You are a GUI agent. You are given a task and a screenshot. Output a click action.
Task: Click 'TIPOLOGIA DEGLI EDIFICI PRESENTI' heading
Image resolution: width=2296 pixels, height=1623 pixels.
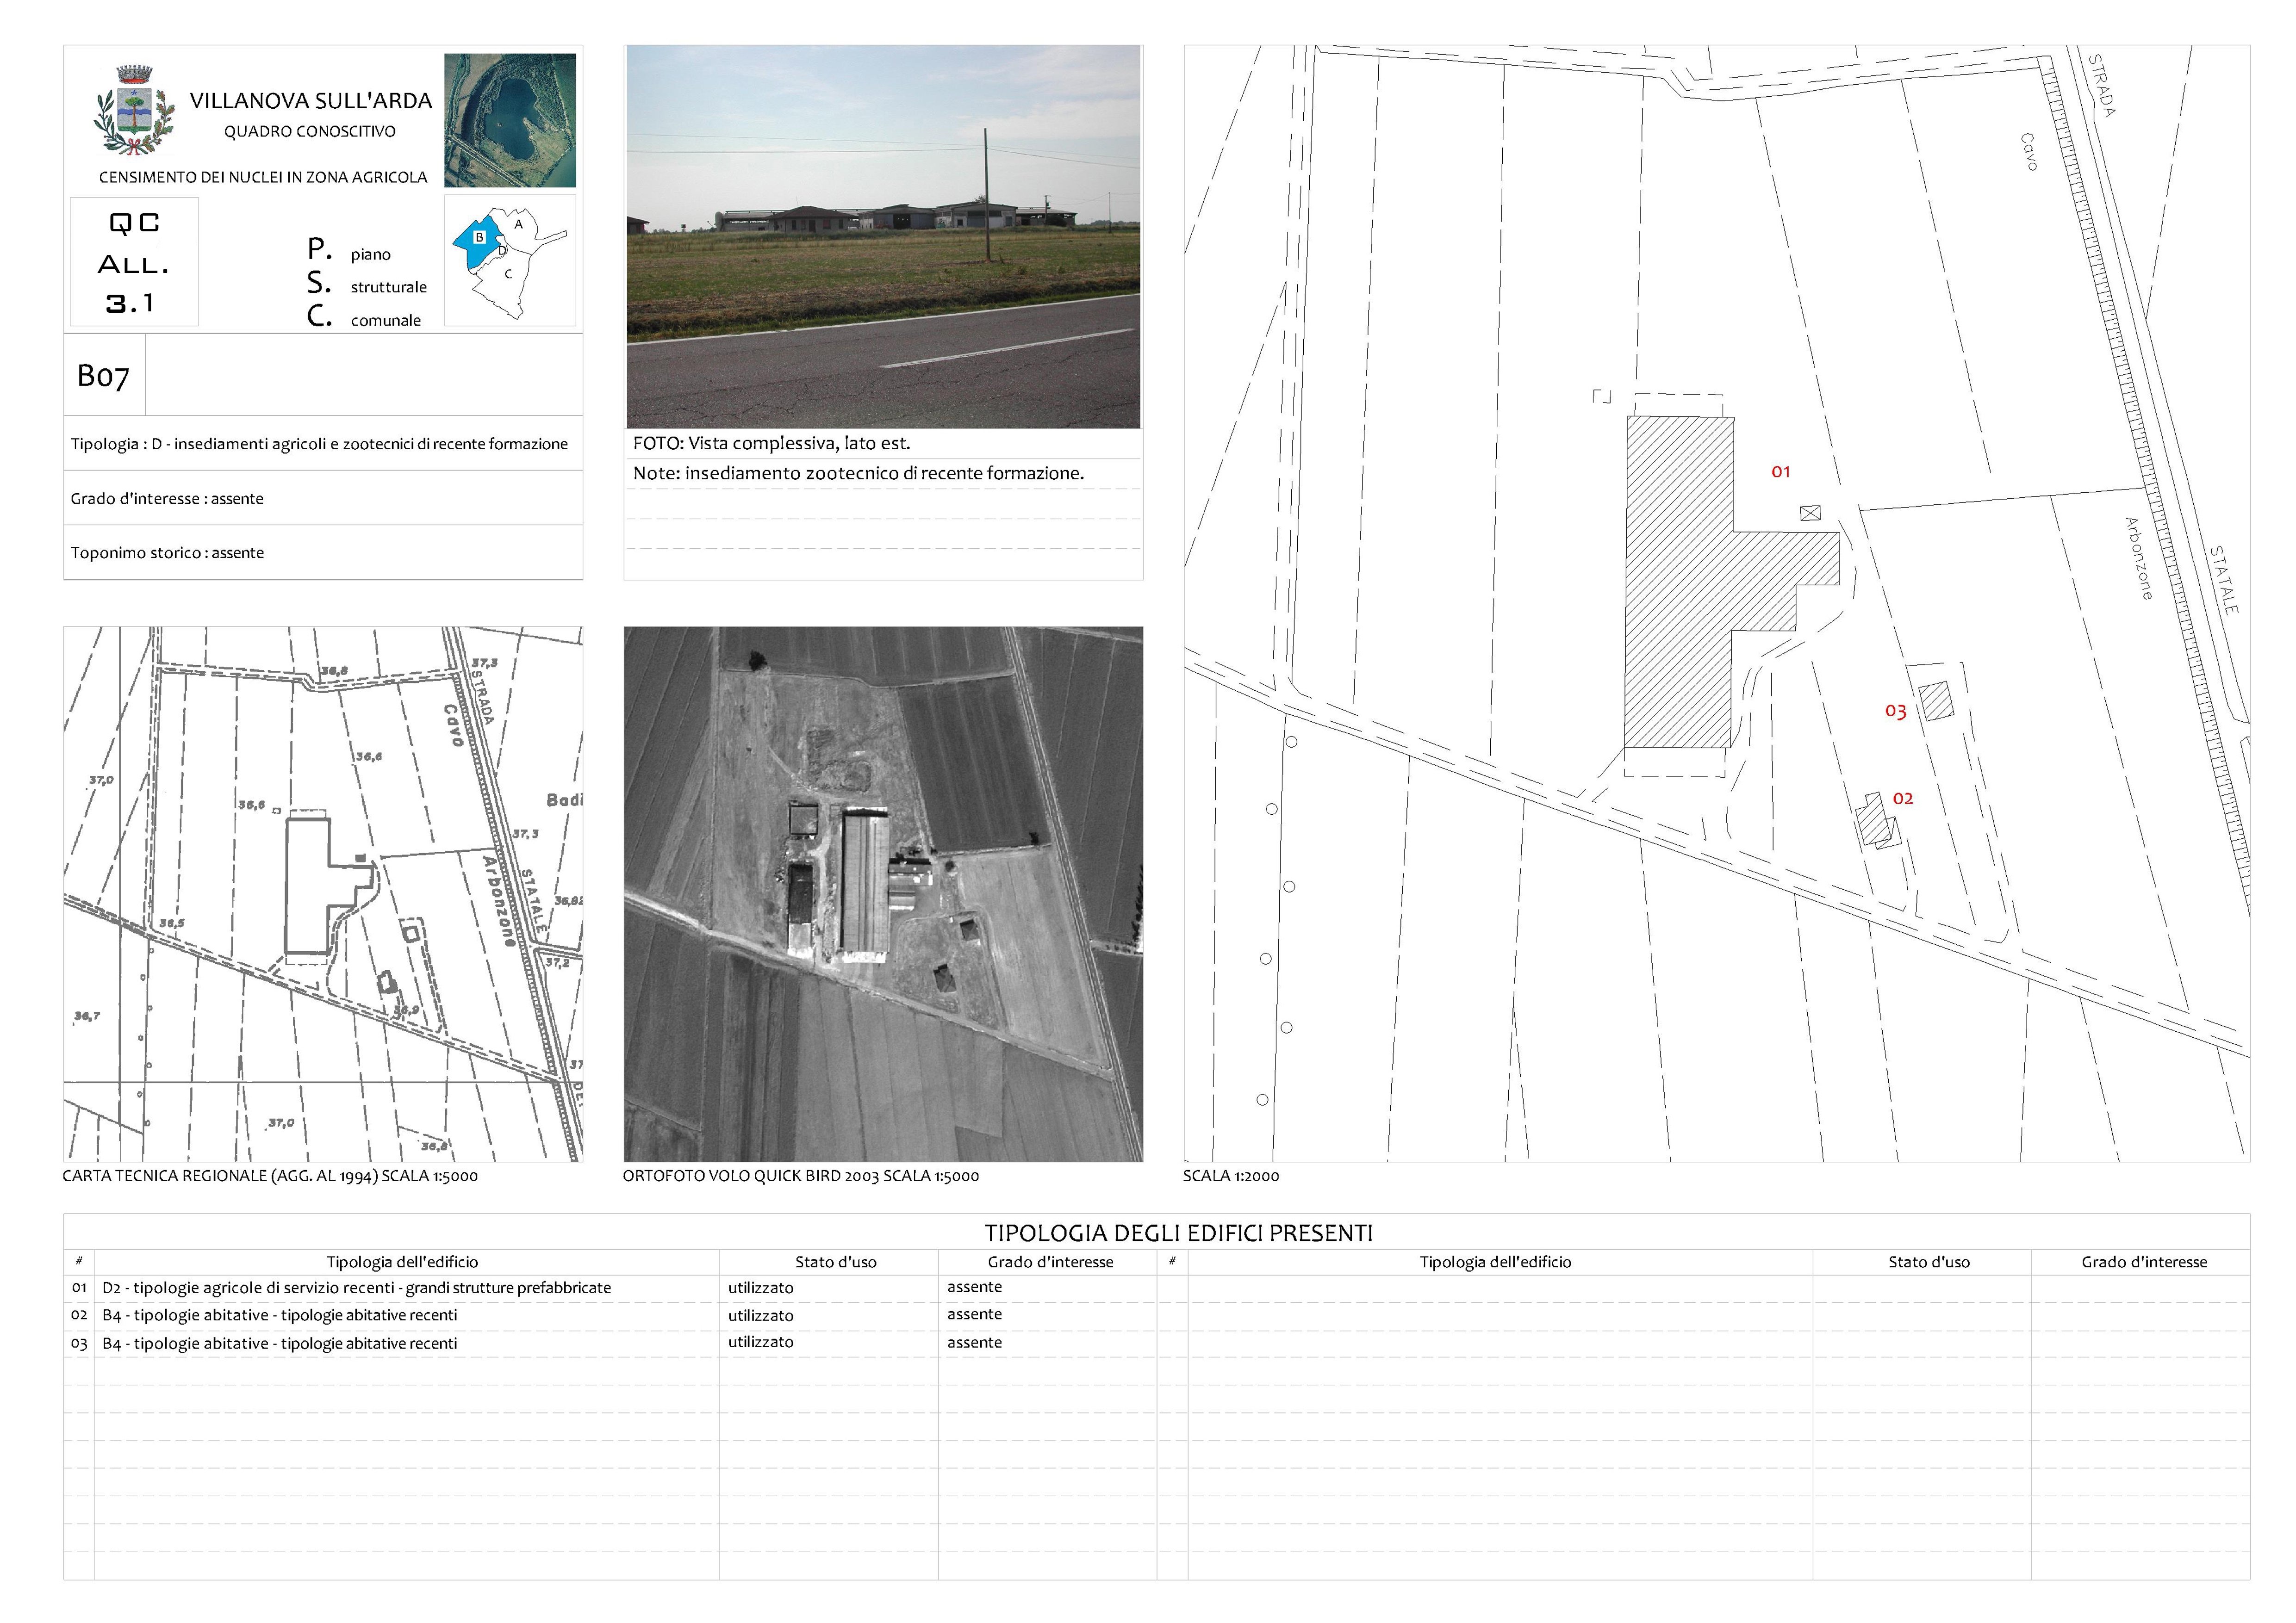coord(1178,1233)
